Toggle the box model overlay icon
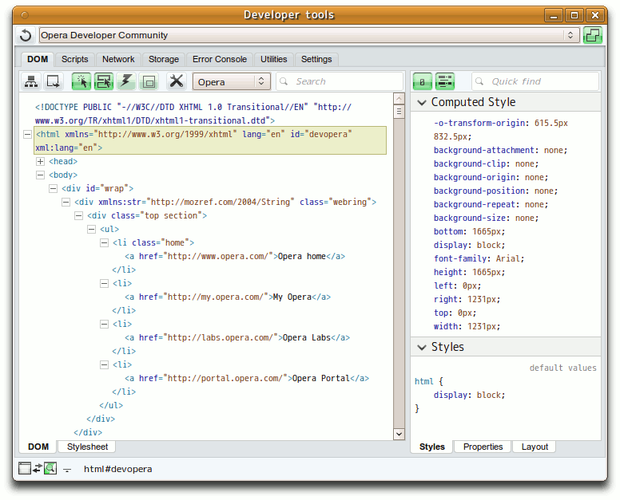 pos(149,81)
